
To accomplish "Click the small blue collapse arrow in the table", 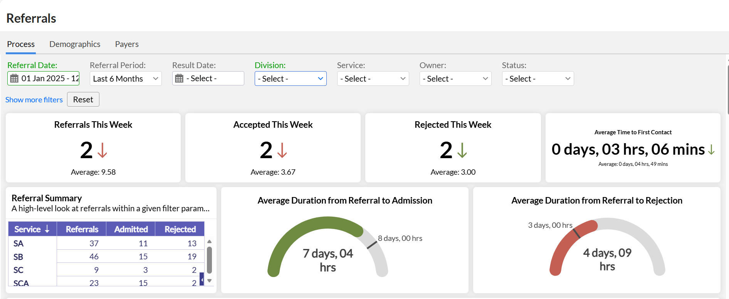I will click(x=202, y=279).
